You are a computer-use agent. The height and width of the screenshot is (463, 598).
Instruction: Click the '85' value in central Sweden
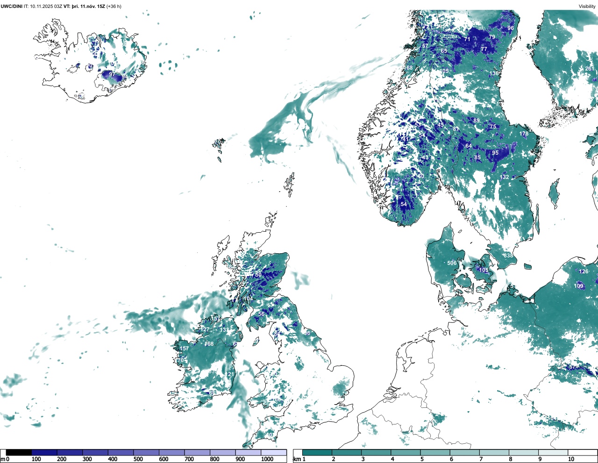[477, 157]
